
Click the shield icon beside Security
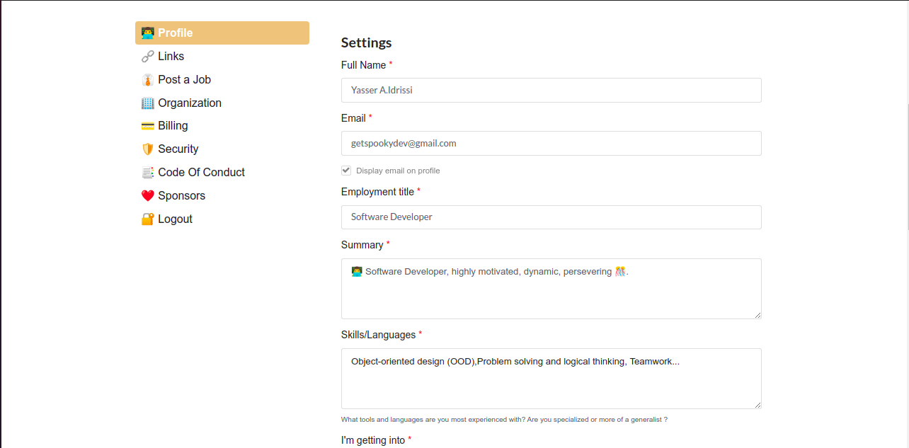[147, 149]
